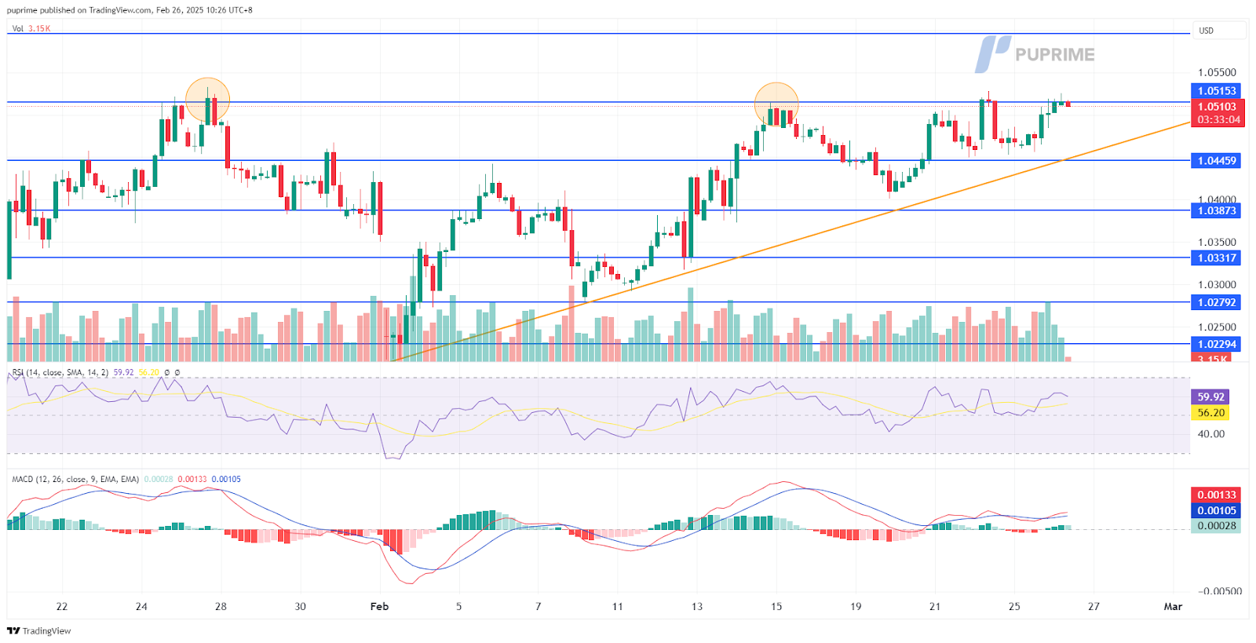Image resolution: width=1256 pixels, height=643 pixels.
Task: Click date 30 on the time axis
Action: pos(300,607)
